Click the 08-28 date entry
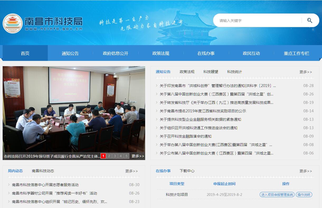Image resolution: width=322 pixels, height=208 pixels. coord(308,86)
